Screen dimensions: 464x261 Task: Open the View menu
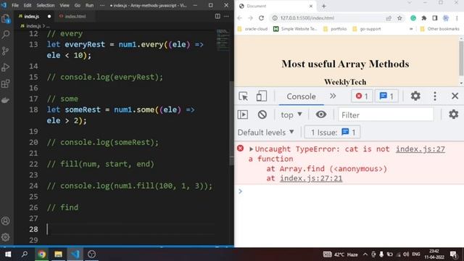point(65,5)
